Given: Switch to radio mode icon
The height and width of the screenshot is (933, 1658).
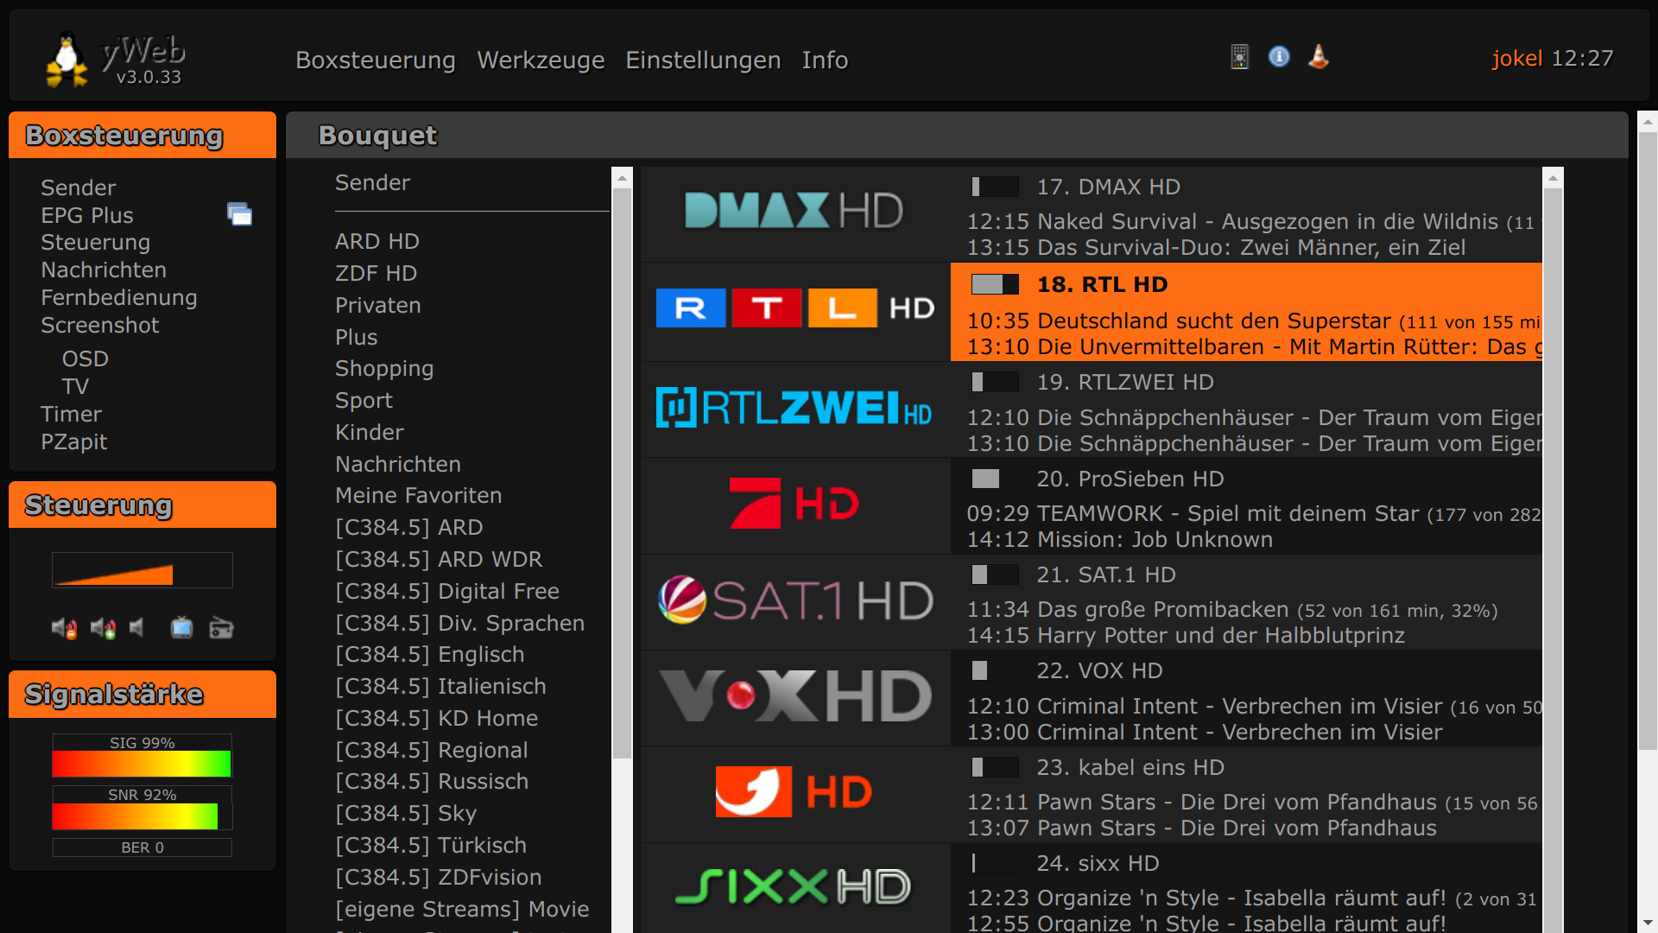Looking at the screenshot, I should coord(221,628).
